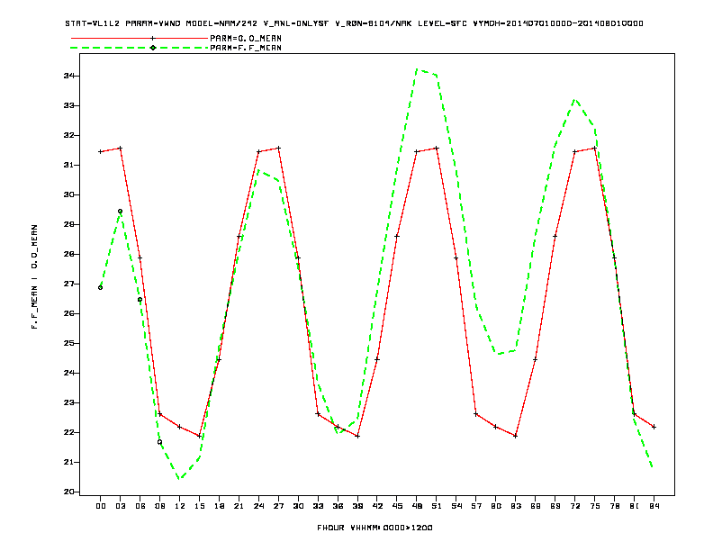Click the x-axis tick label 15
Viewport: 713px width, 551px height.
[199, 506]
